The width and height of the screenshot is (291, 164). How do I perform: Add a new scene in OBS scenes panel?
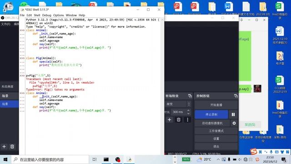(4, 147)
